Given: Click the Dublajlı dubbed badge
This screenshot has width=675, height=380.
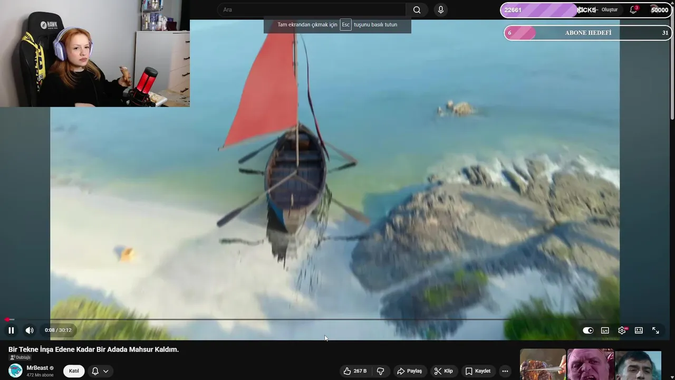Looking at the screenshot, I should (x=20, y=357).
